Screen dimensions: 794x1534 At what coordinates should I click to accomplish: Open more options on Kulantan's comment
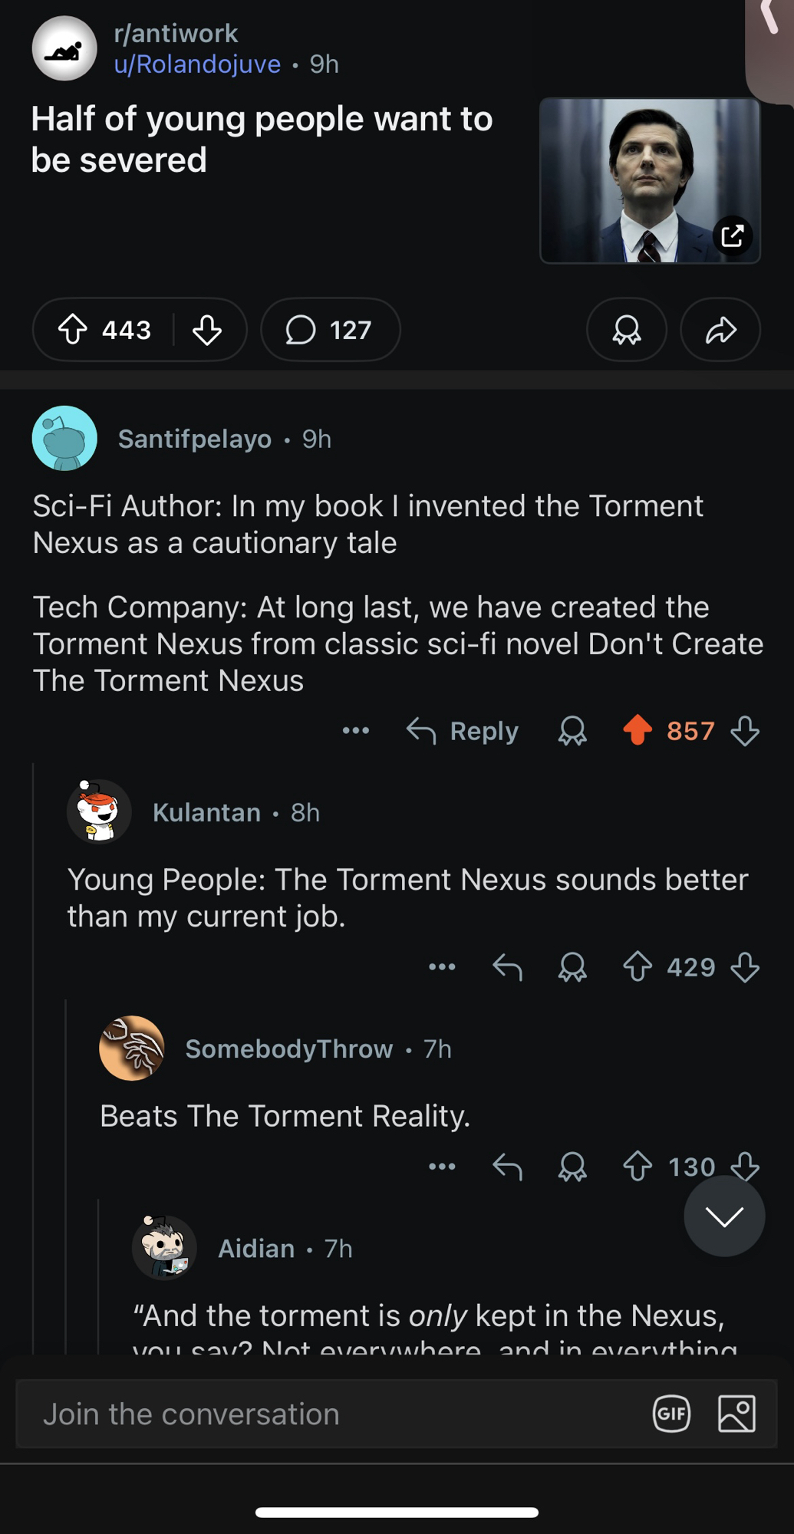click(x=442, y=967)
